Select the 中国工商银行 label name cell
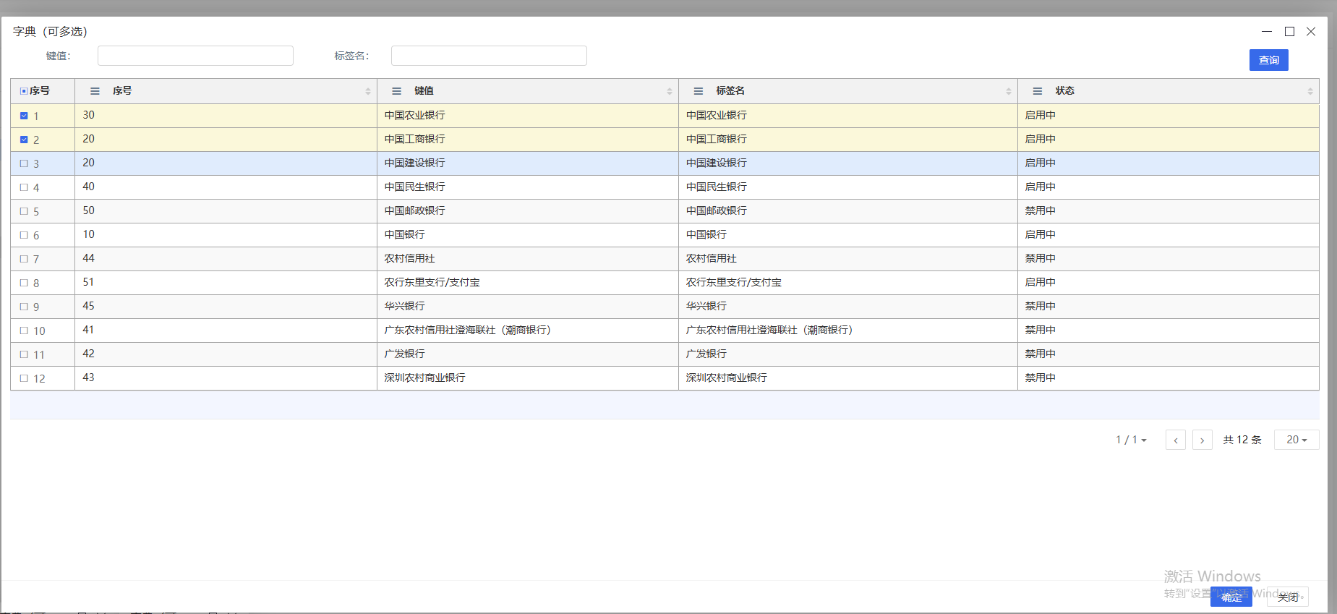This screenshot has width=1337, height=614. 848,140
